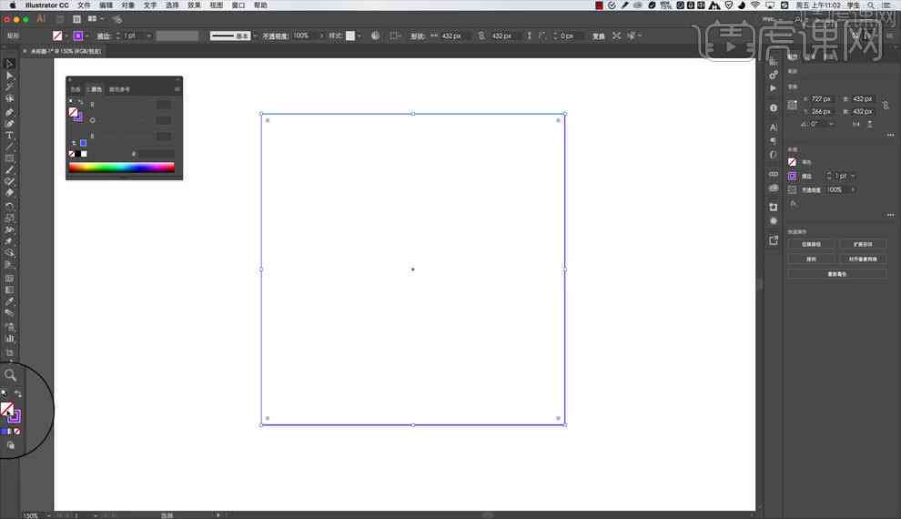Select the Magic Wand tool
The height and width of the screenshot is (519, 901).
click(9, 86)
